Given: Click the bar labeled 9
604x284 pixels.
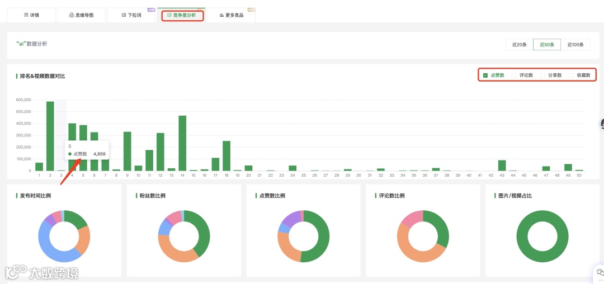Looking at the screenshot, I should (x=128, y=152).
